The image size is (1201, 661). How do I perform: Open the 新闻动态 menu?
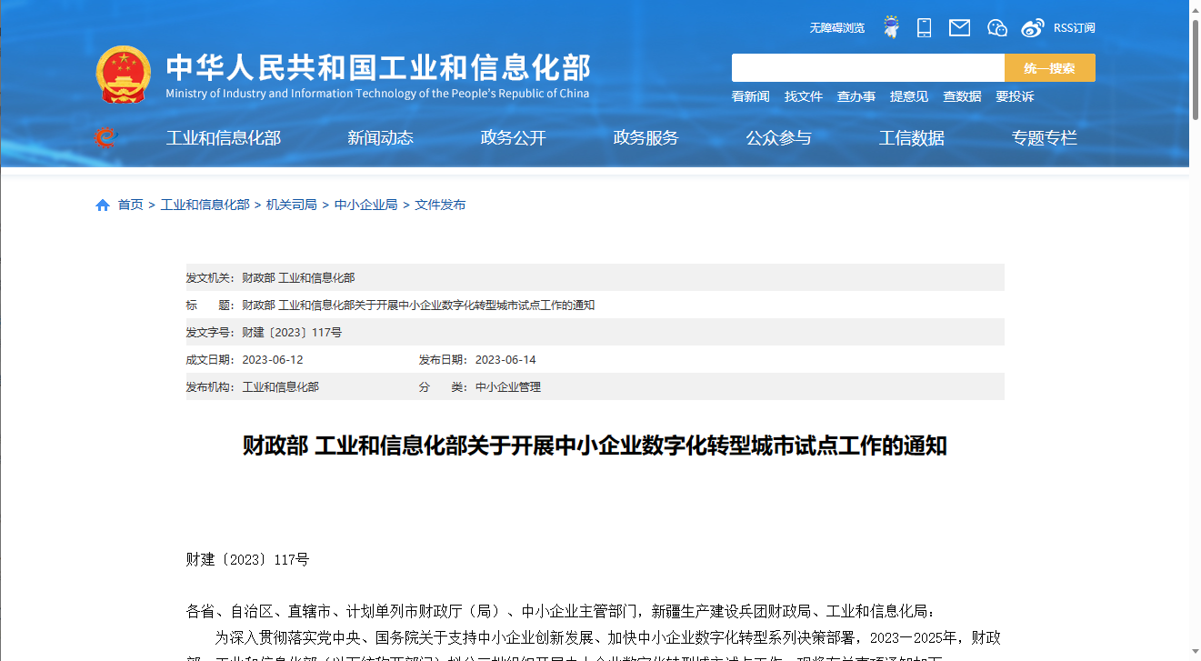pyautogui.click(x=381, y=137)
